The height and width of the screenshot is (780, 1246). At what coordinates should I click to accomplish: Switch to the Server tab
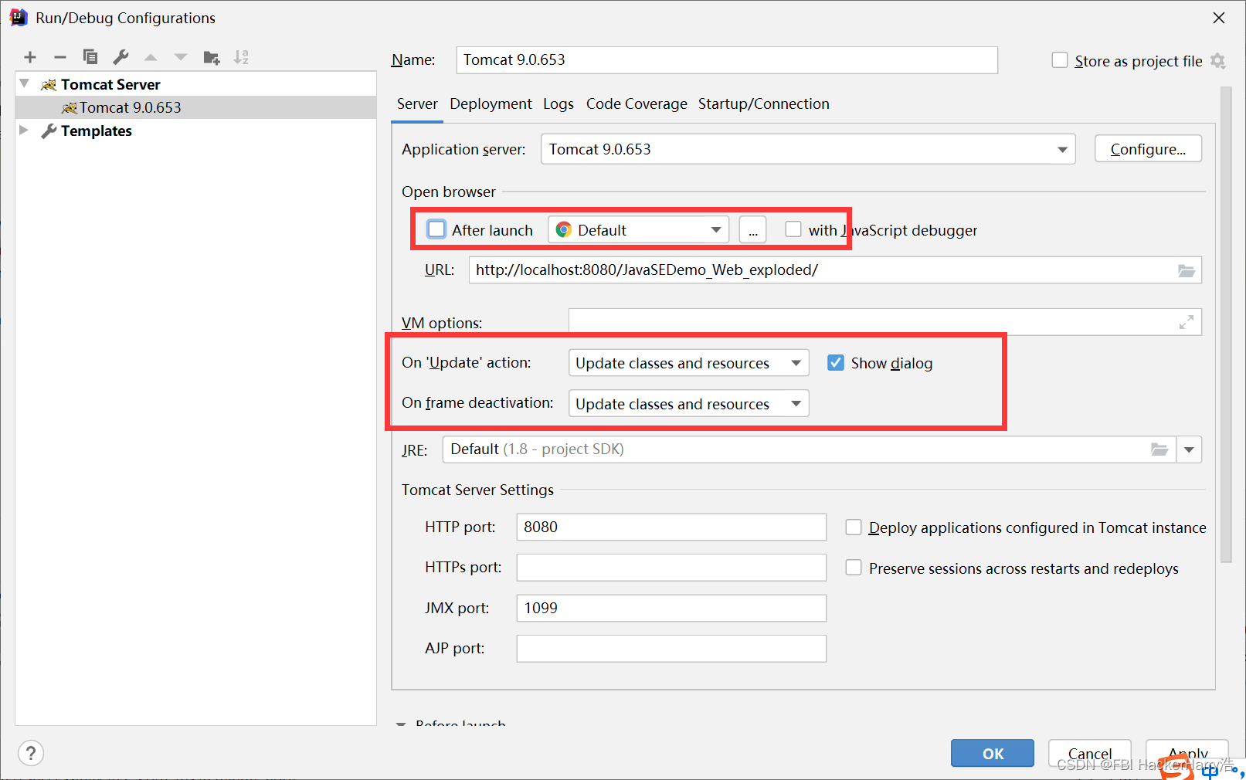(417, 104)
